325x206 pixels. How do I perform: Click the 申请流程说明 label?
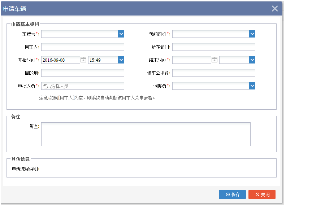26,169
